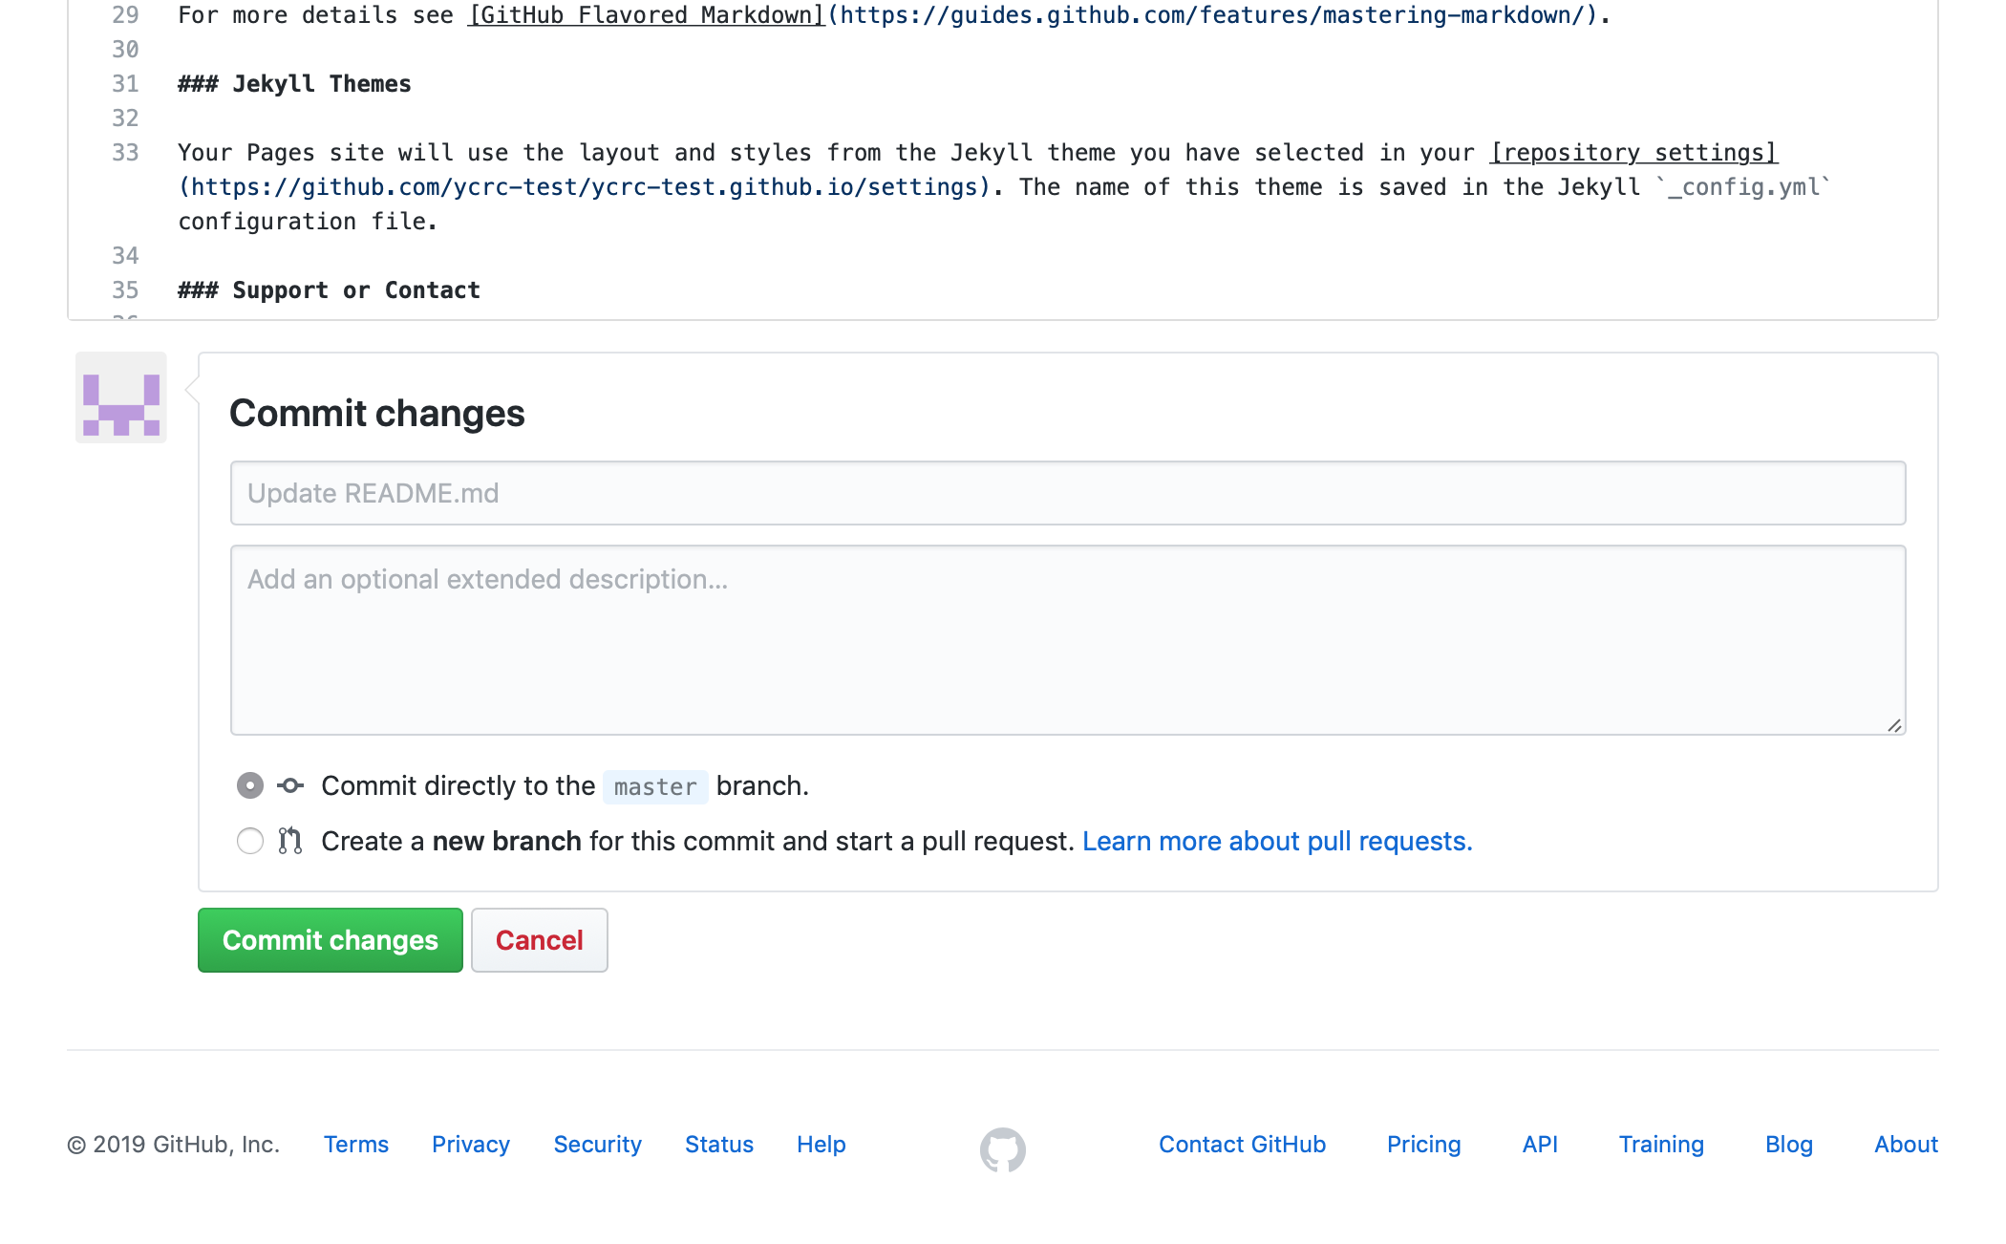Click the Update README.md input field
Viewport: 2006px width, 1244px height.
click(1066, 491)
